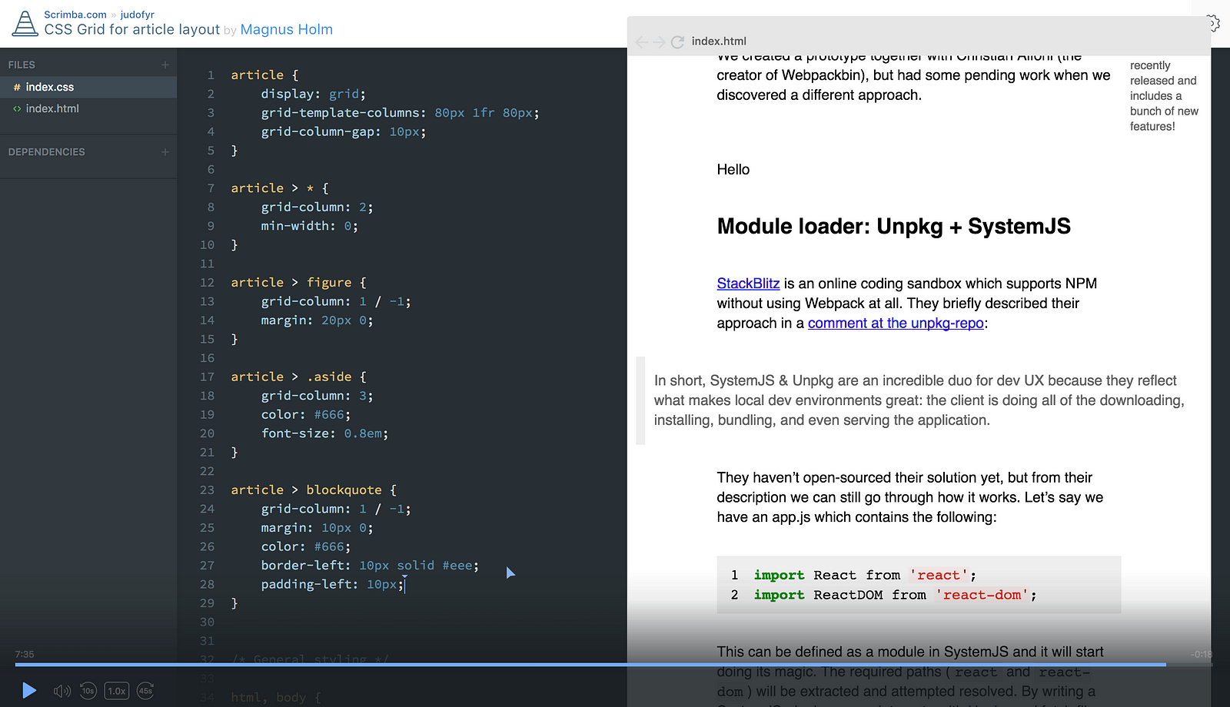
Task: Click 'article > .aside {' code line
Action: tap(298, 377)
